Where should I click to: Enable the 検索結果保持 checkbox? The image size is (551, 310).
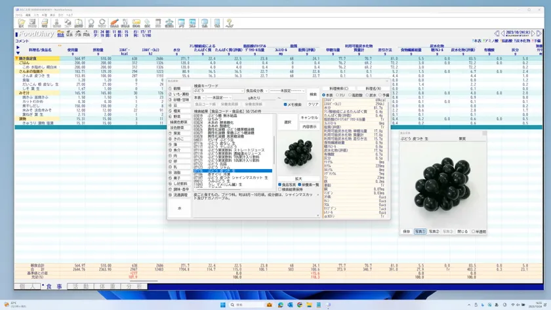[280, 189]
